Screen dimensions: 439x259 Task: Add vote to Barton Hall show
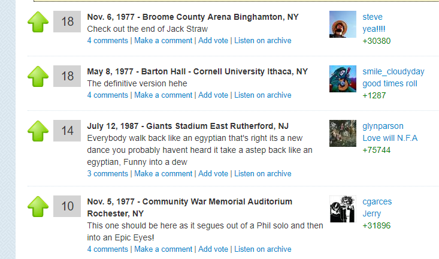(x=213, y=95)
